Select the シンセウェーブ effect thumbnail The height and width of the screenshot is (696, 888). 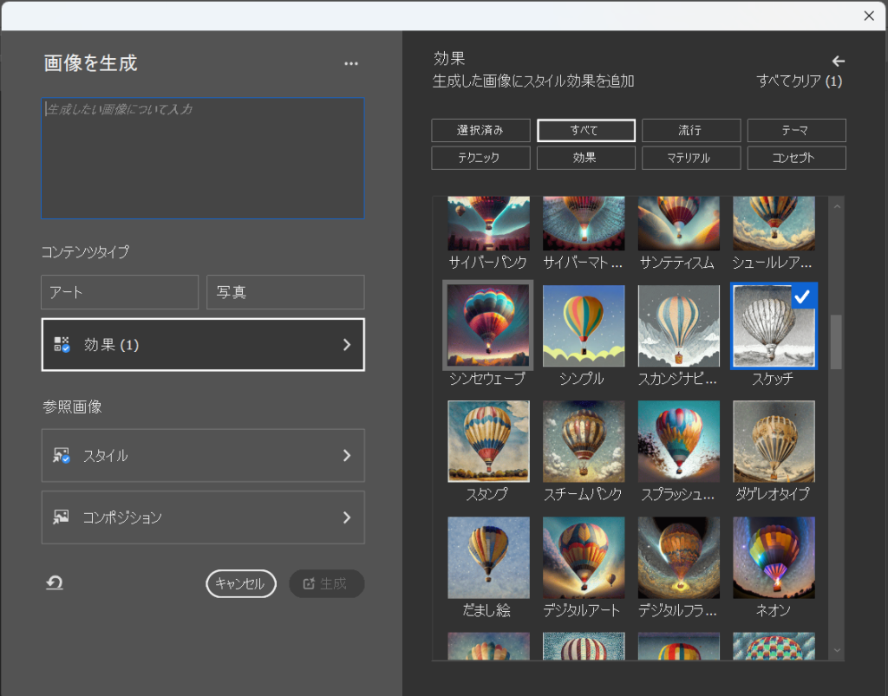pos(487,326)
